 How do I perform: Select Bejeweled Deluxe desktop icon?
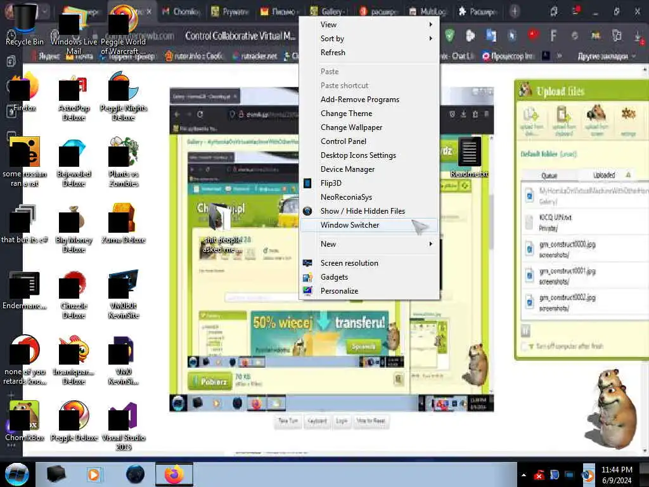tap(74, 163)
